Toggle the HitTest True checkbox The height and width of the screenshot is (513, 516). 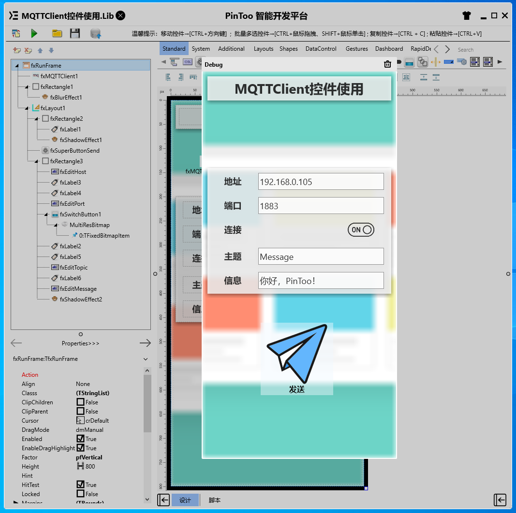pyautogui.click(x=80, y=484)
